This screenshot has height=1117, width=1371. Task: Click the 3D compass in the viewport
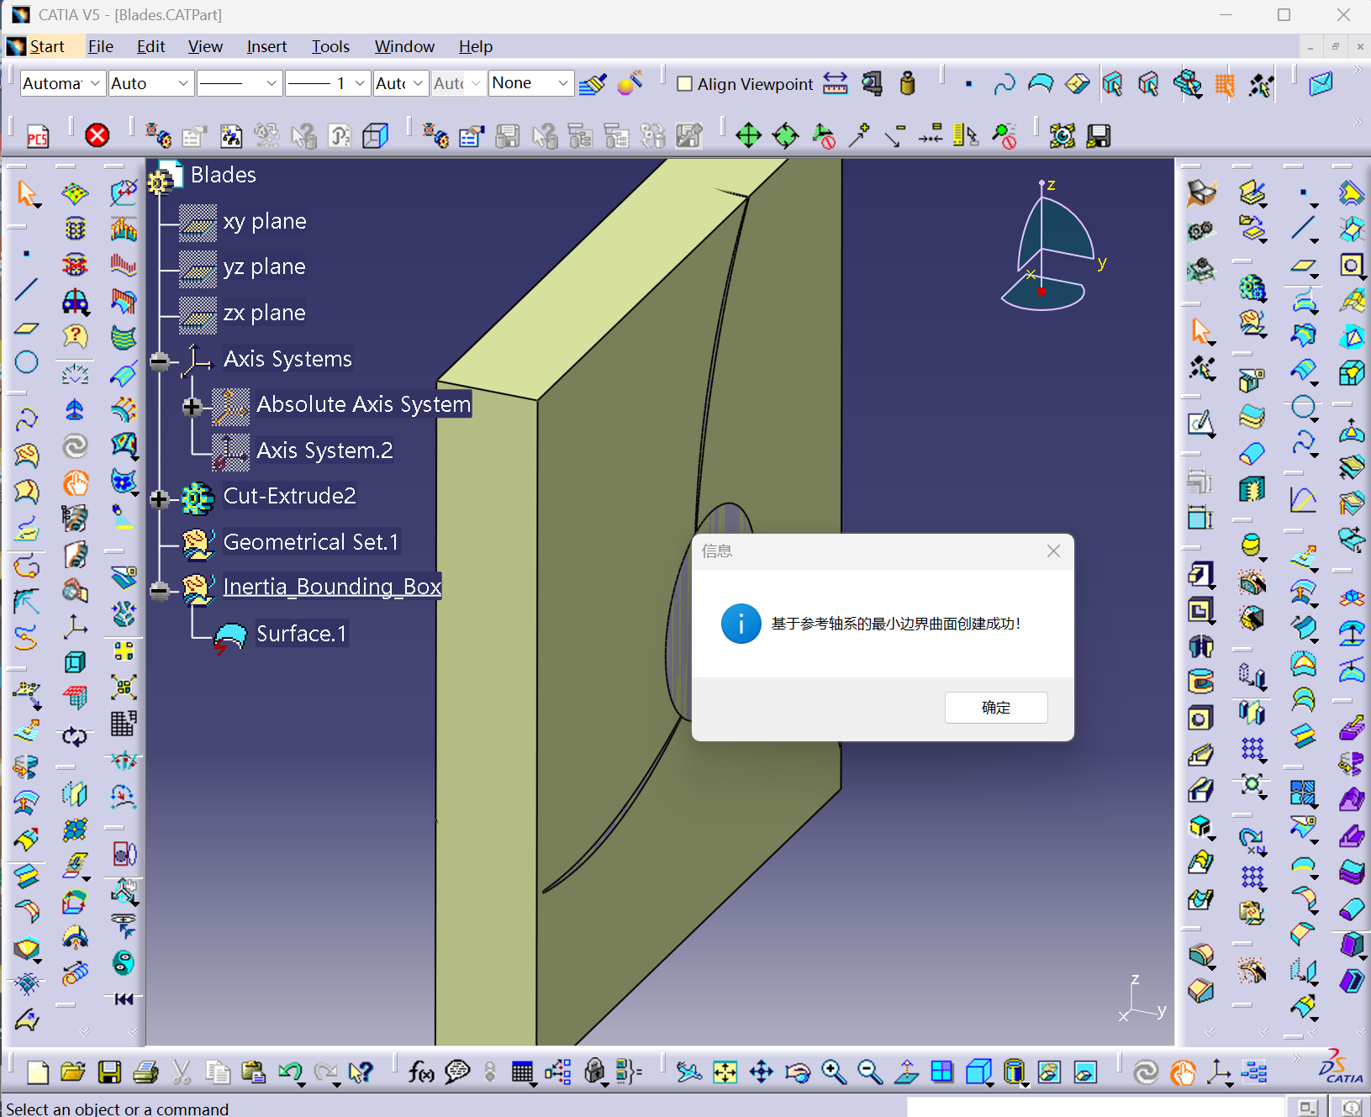point(1049,245)
